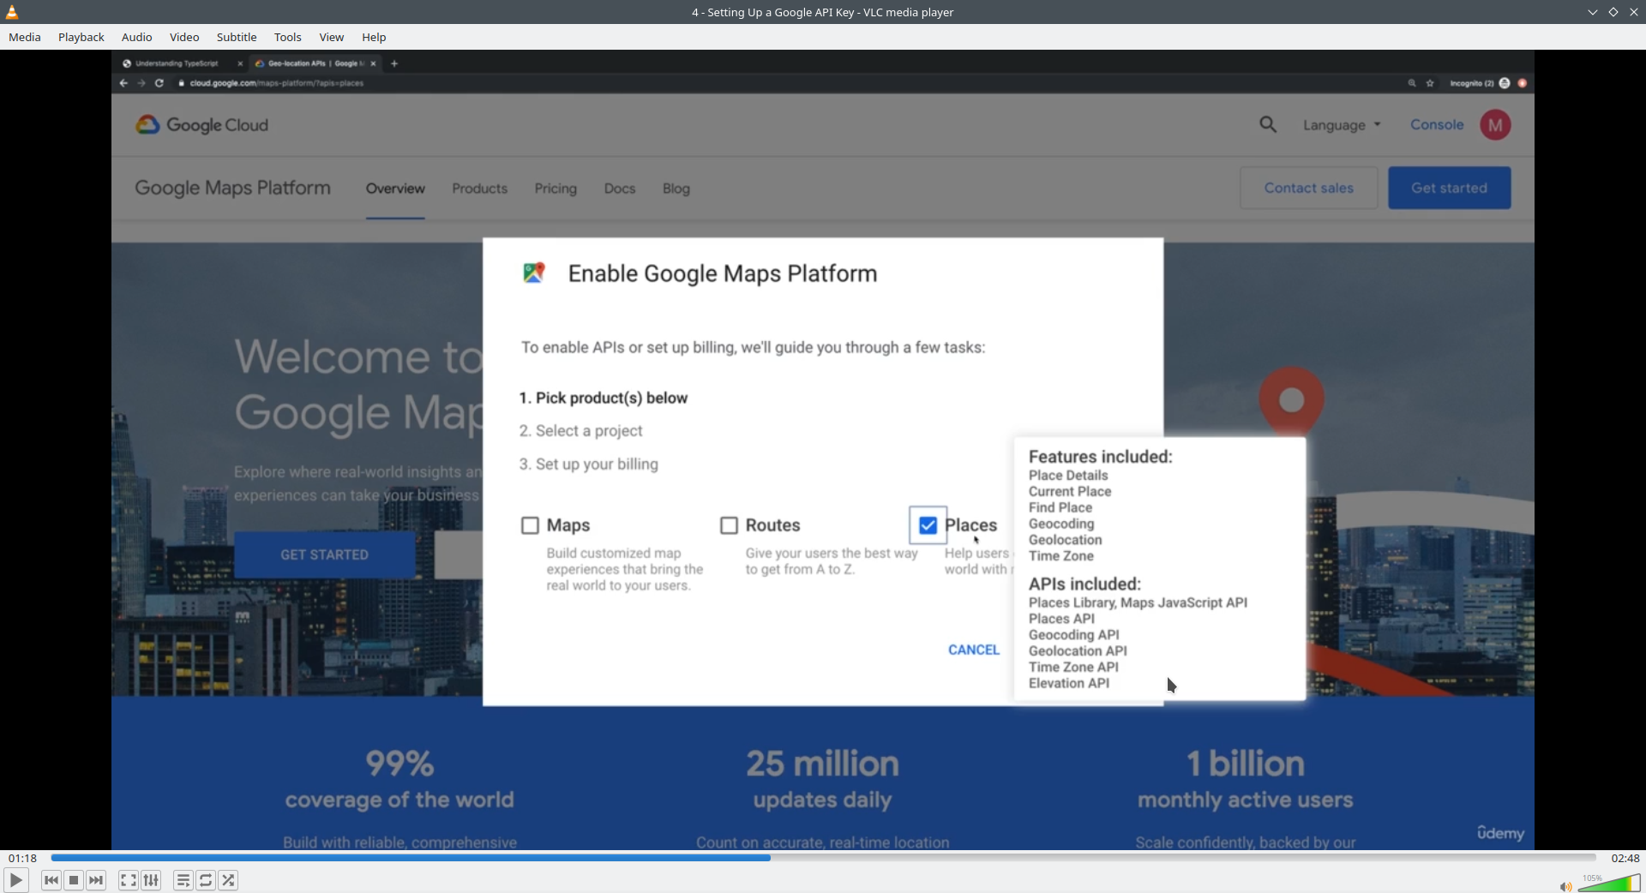
Task: Click the browser forward arrow
Action: click(x=141, y=83)
